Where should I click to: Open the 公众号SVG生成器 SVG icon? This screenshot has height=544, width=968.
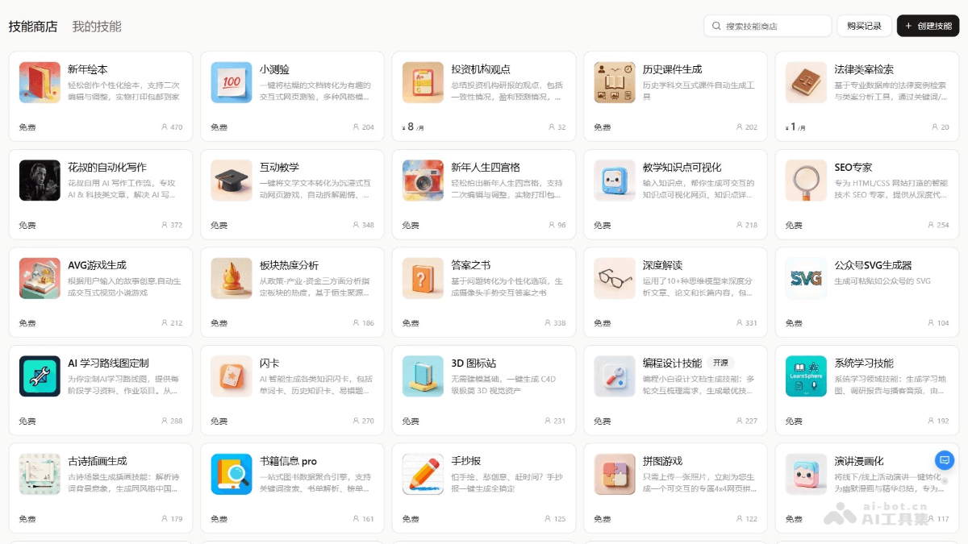(x=805, y=277)
